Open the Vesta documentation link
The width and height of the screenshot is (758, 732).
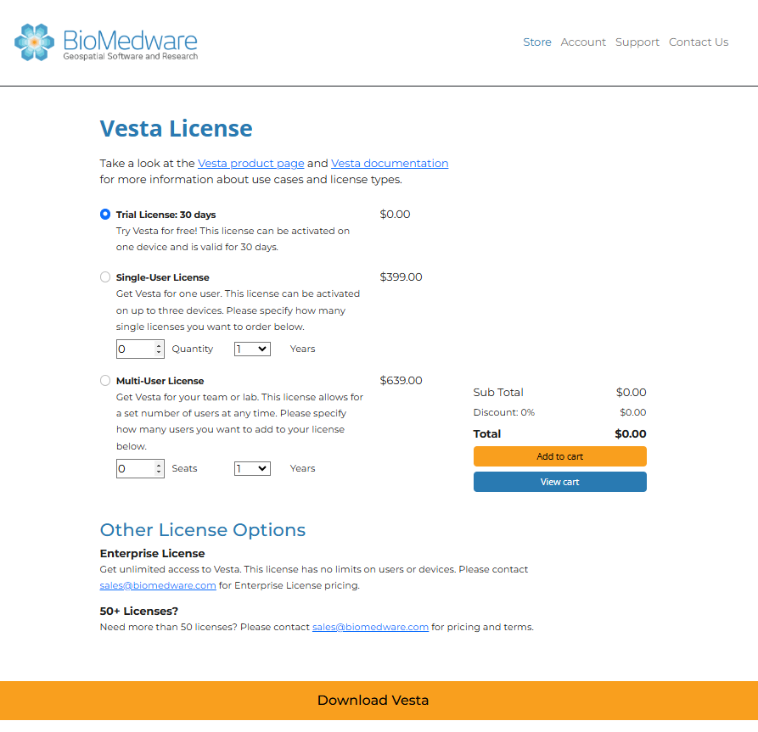click(390, 164)
